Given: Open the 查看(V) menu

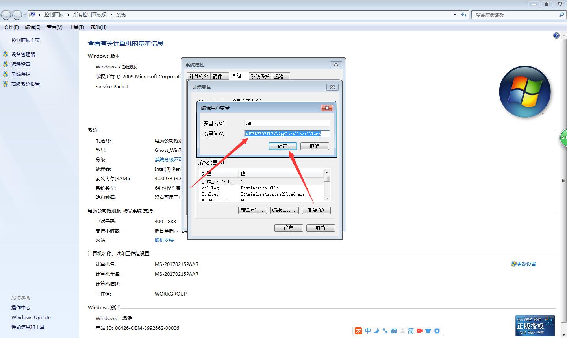Looking at the screenshot, I should pyautogui.click(x=55, y=27).
